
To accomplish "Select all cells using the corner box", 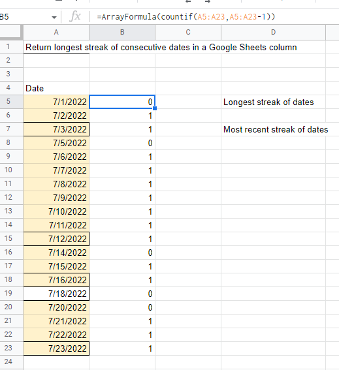I will [11, 32].
